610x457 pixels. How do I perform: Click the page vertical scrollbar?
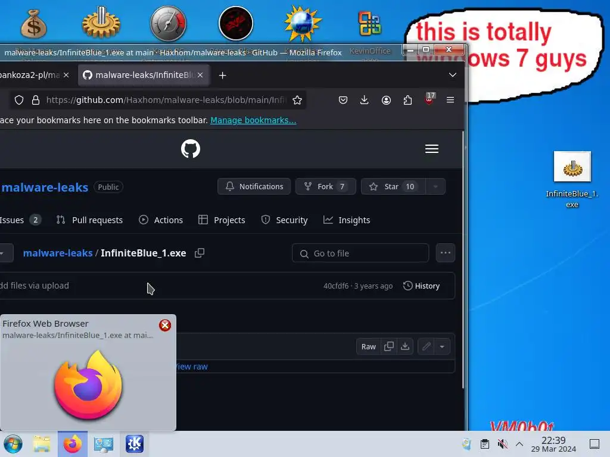463,259
